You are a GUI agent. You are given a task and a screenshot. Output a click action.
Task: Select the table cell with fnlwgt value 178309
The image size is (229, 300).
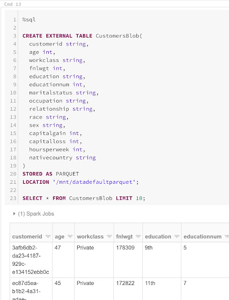tap(128, 260)
